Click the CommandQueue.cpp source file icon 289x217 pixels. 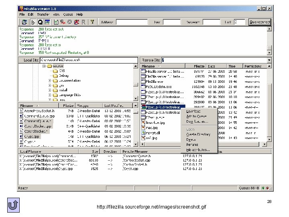22,116
